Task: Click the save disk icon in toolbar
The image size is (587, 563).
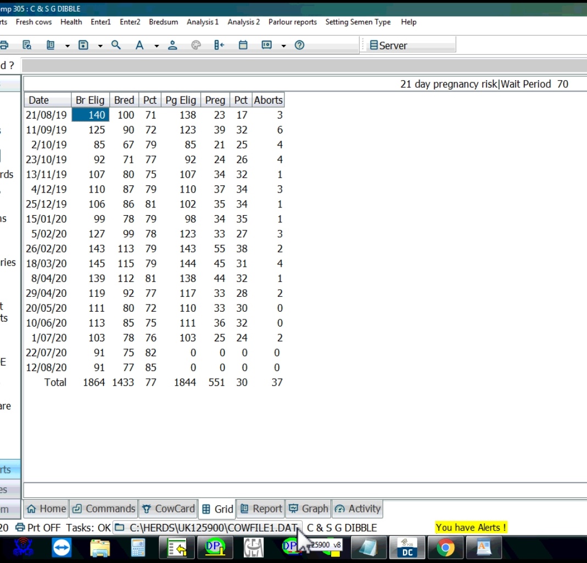Action: 83,45
